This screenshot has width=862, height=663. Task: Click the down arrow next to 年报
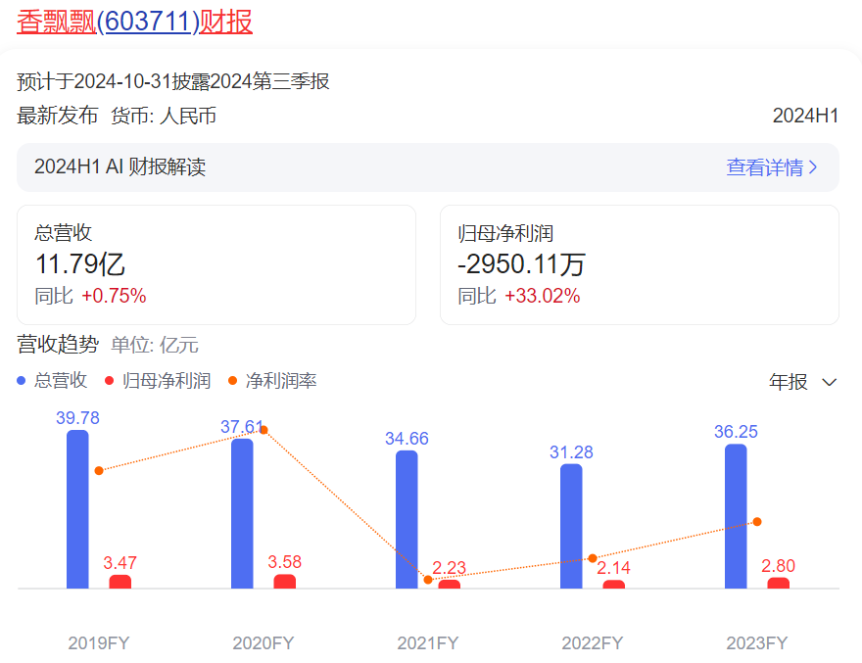[x=830, y=382]
